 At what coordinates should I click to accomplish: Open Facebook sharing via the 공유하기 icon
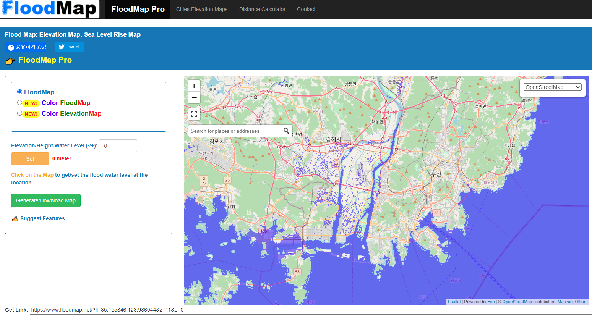pos(11,47)
